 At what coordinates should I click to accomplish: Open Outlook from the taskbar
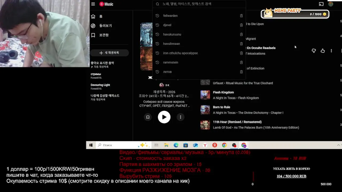(x=195, y=145)
